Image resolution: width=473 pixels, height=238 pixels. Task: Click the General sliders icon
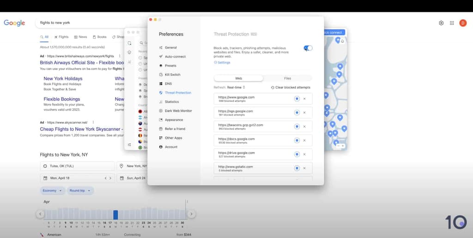(x=161, y=48)
